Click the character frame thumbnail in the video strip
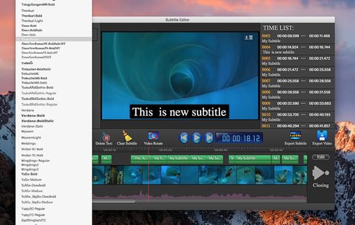The height and width of the screenshot is (225, 355). [114, 175]
